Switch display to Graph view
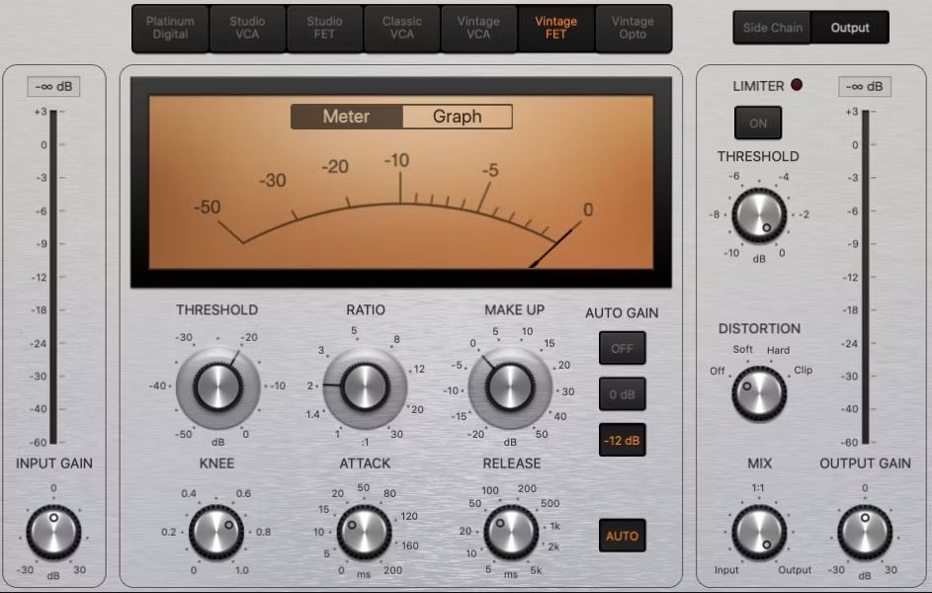Viewport: 932px width, 593px height. pyautogui.click(x=457, y=117)
